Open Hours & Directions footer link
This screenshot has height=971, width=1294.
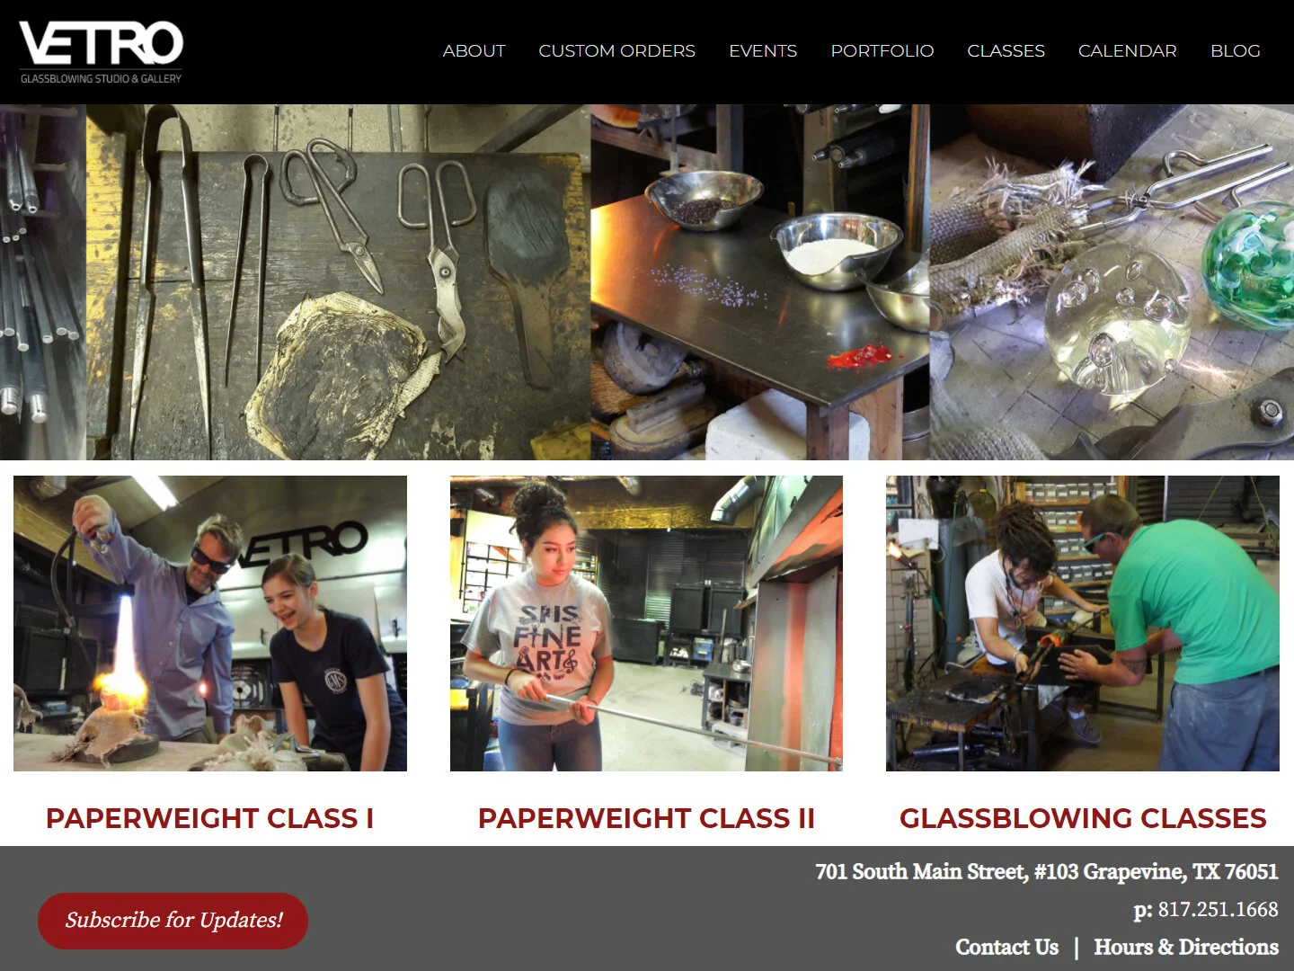pos(1186,947)
